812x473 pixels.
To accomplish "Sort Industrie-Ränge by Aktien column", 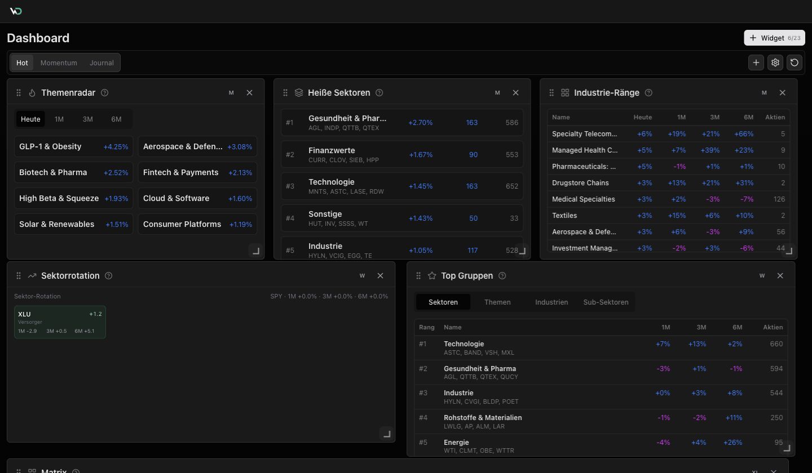I will point(775,117).
